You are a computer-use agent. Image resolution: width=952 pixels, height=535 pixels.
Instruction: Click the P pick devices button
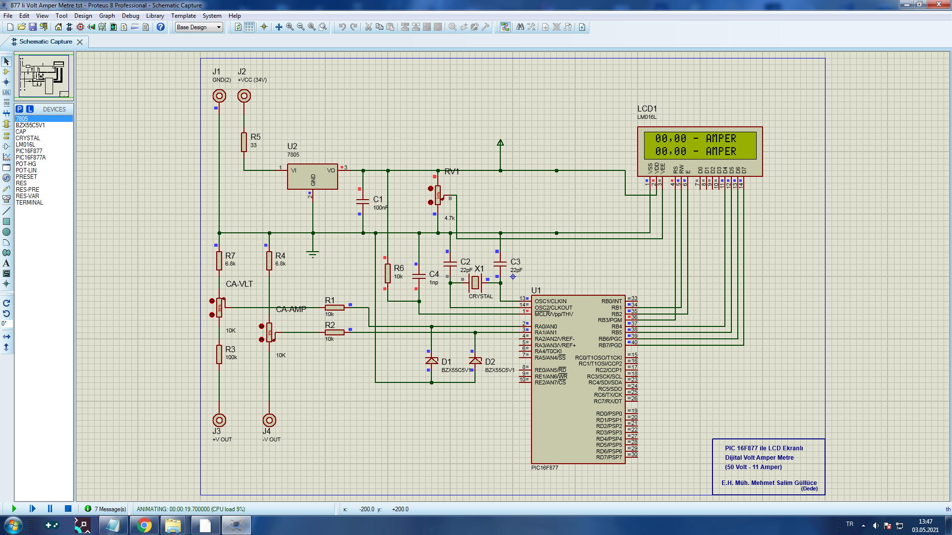19,109
